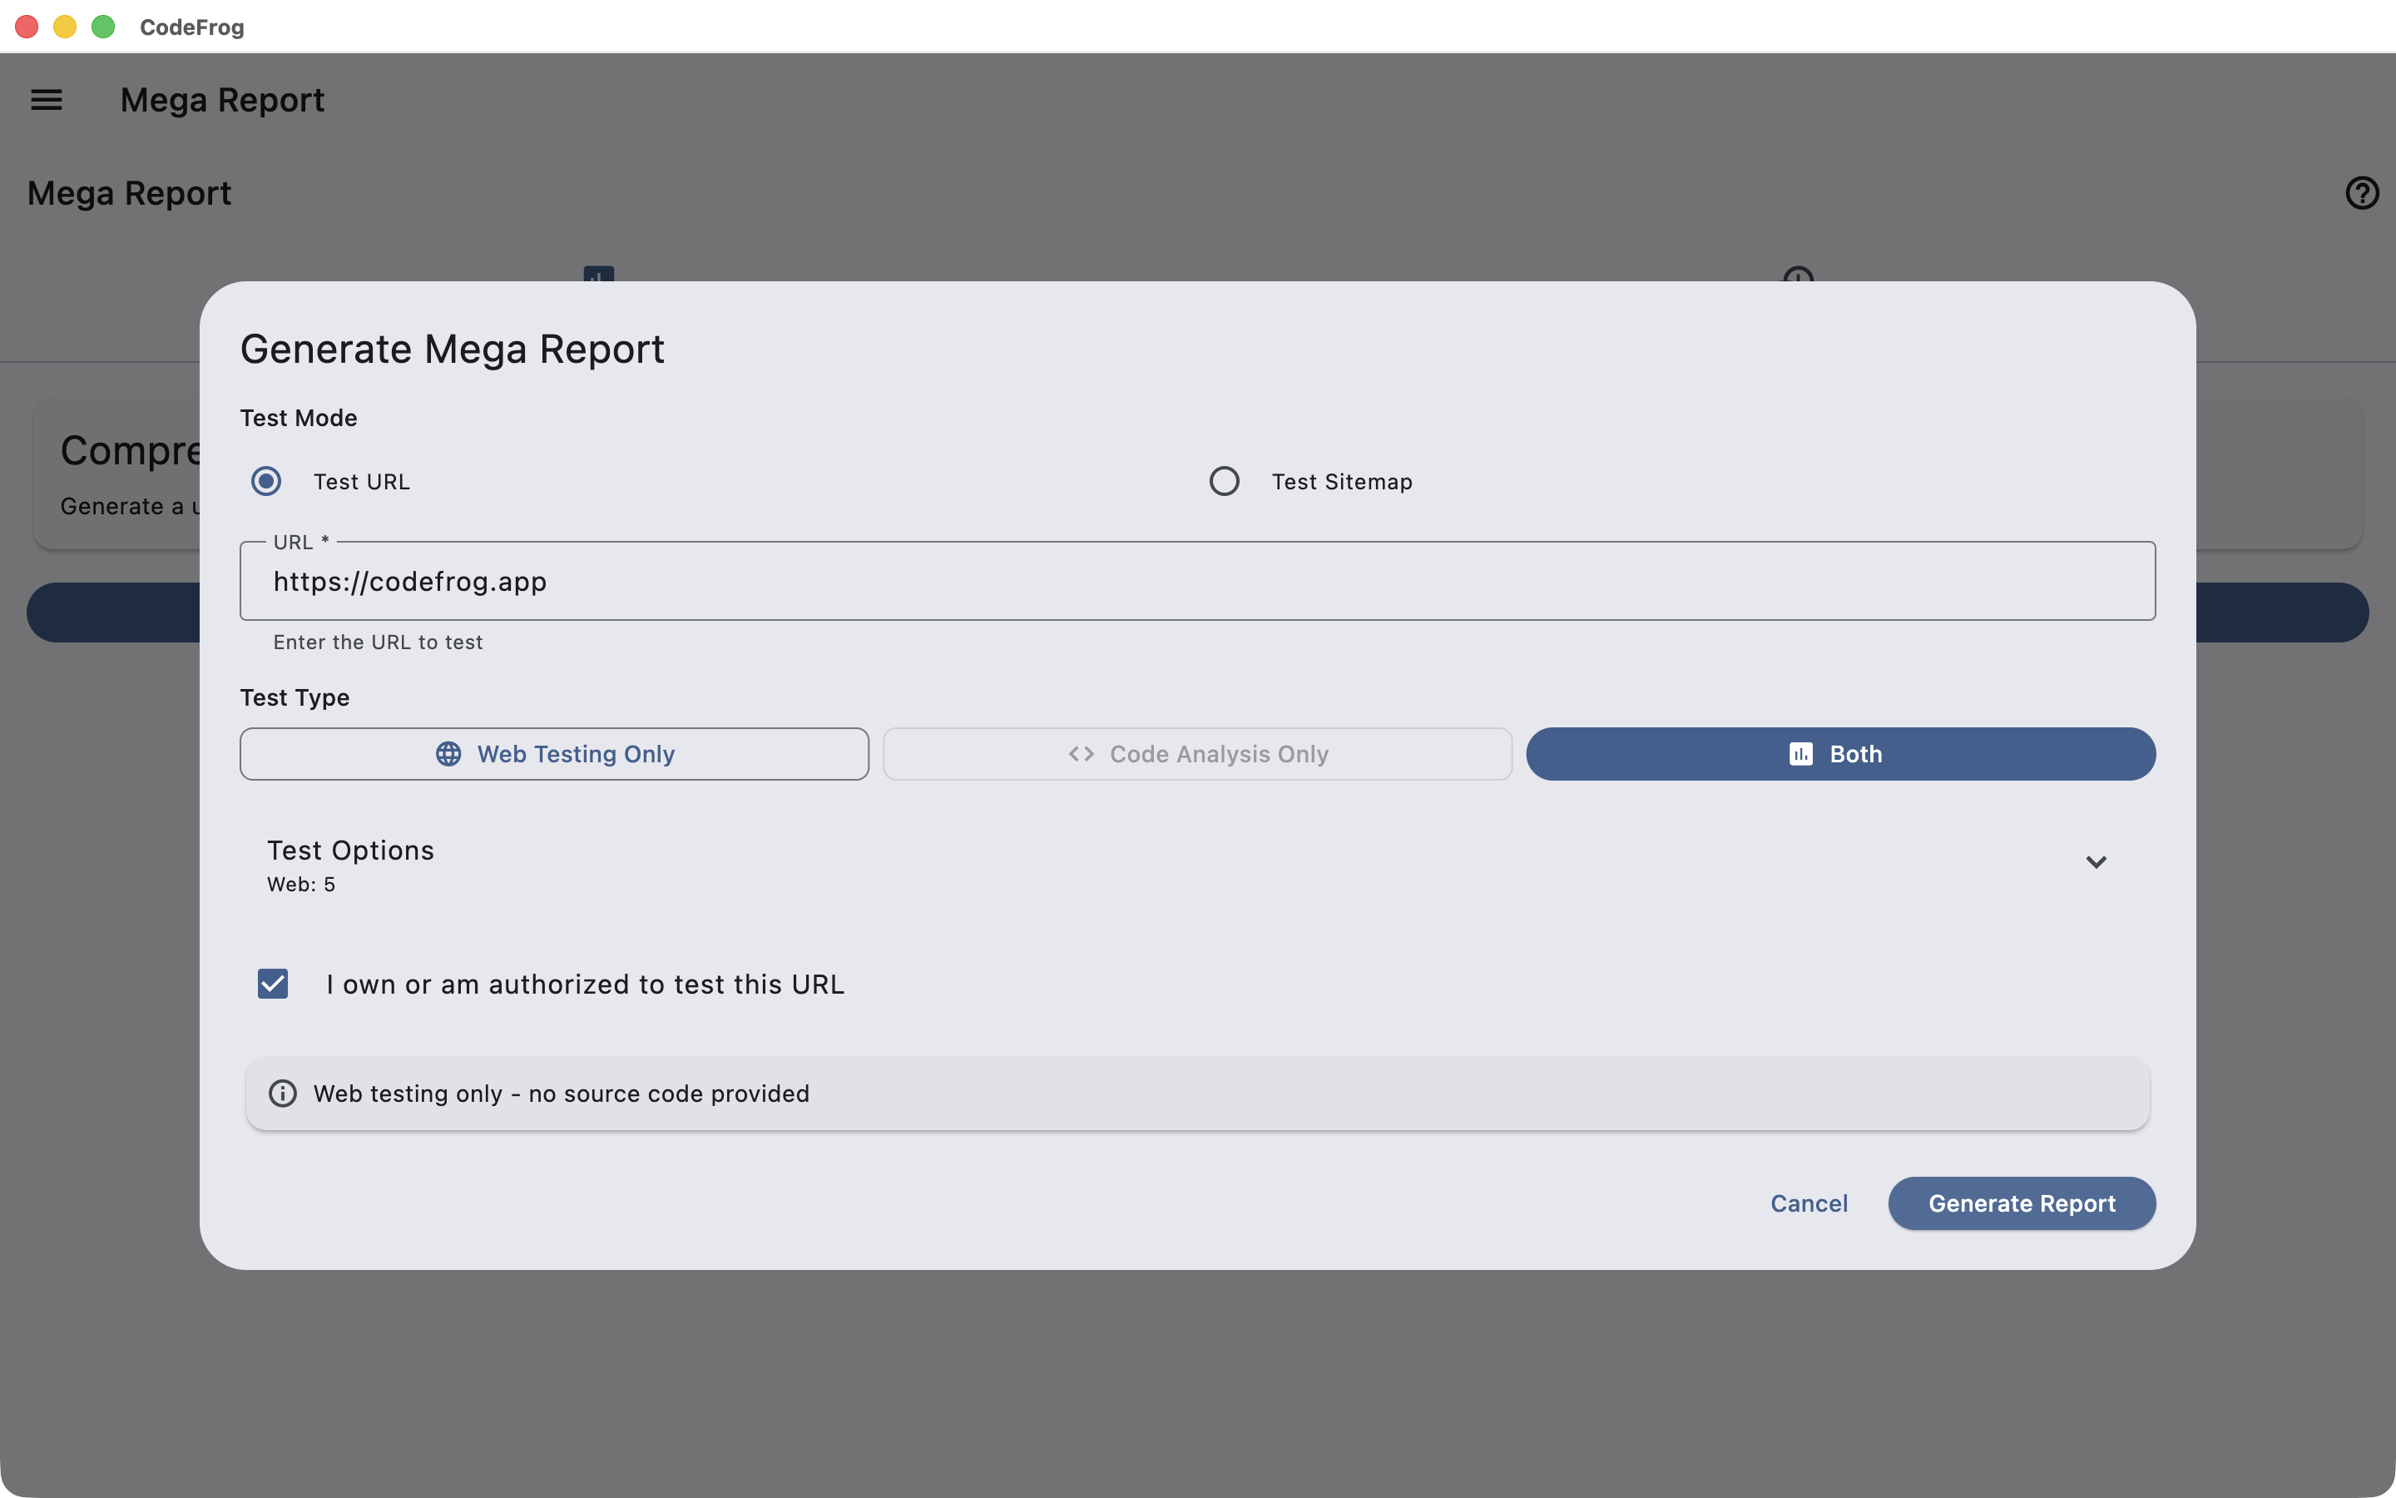Open the navigation hamburger menu
The height and width of the screenshot is (1498, 2396).
pyautogui.click(x=47, y=99)
